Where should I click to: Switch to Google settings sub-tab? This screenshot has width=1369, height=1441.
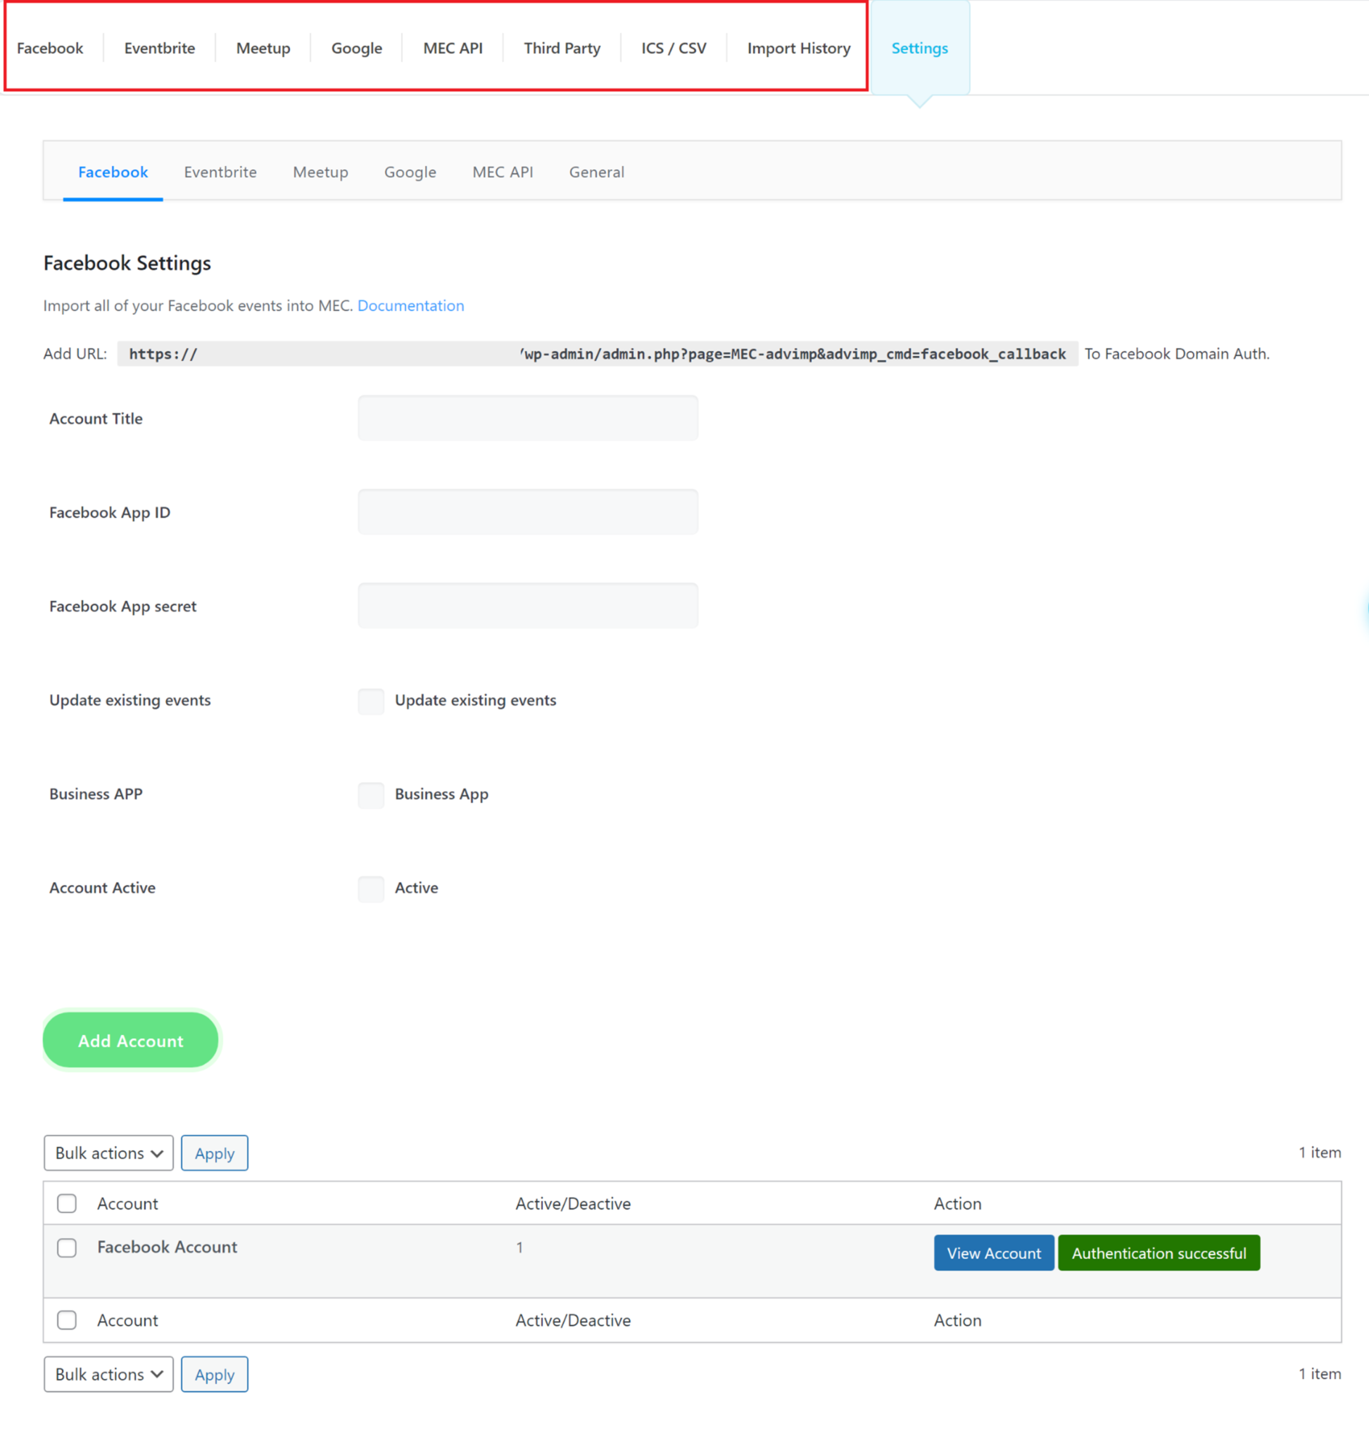(410, 172)
